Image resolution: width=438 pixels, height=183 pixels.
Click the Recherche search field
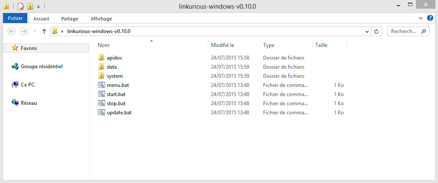(x=403, y=31)
